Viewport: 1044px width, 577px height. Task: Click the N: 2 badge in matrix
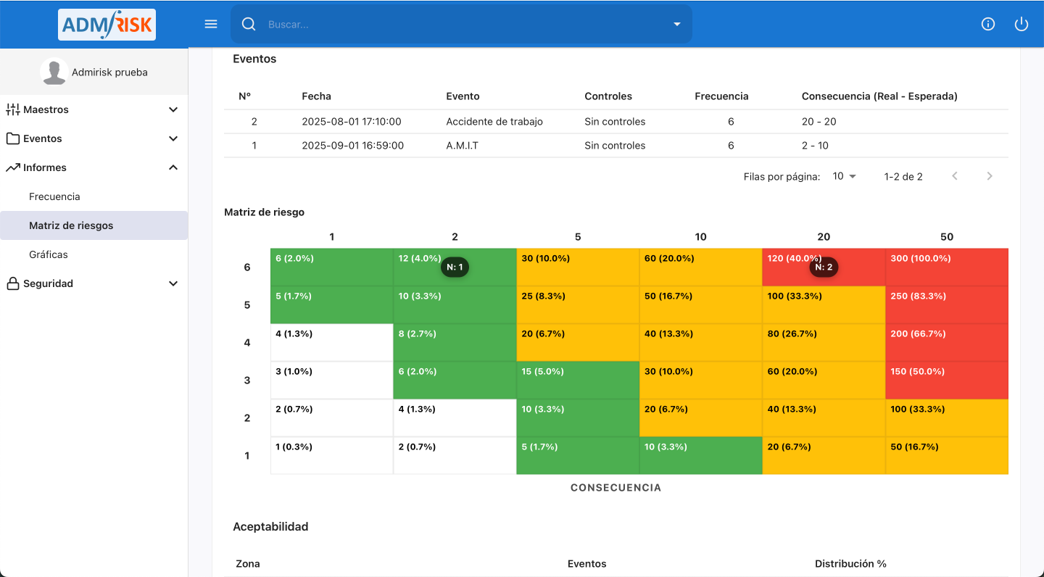click(824, 267)
